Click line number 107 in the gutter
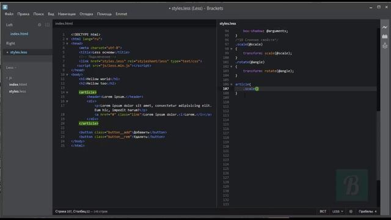This screenshot has width=391, height=220. (226, 89)
